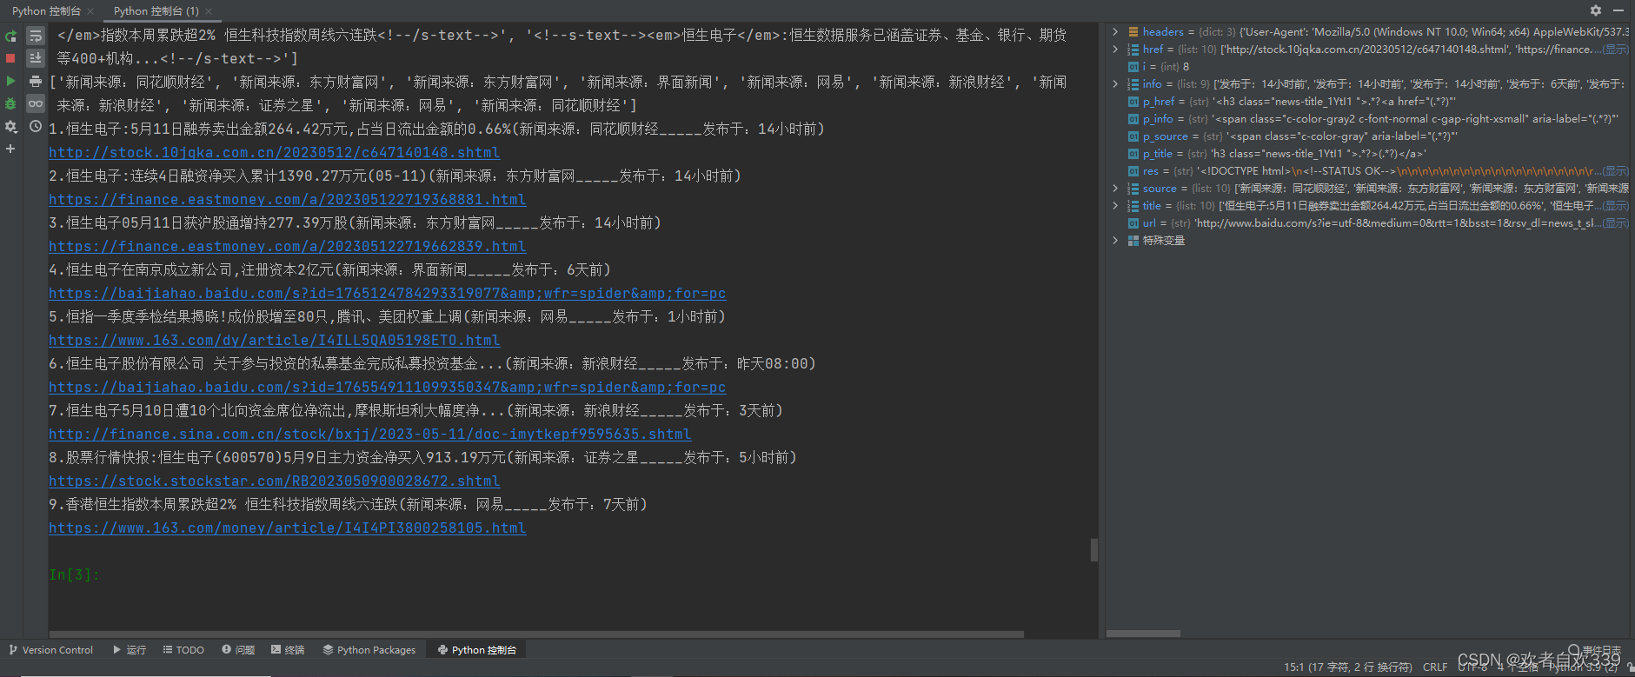The width and height of the screenshot is (1635, 677).
Task: Close the first Python 控制台 tab
Action: pos(90,11)
